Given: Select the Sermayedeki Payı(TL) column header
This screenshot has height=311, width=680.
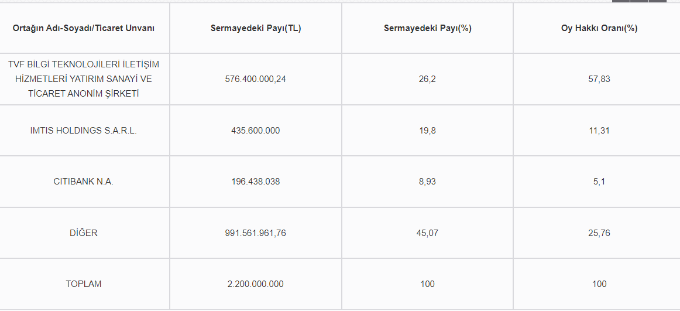Looking at the screenshot, I should point(256,28).
